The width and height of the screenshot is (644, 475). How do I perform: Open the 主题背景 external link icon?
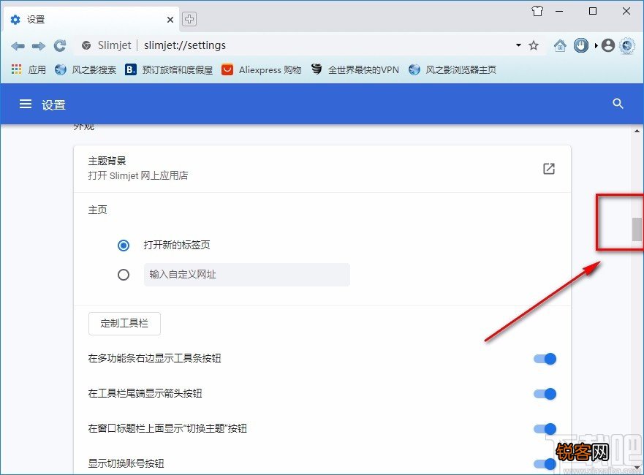tap(549, 169)
